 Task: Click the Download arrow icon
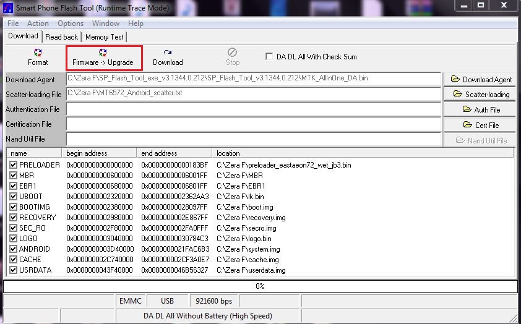(x=168, y=53)
